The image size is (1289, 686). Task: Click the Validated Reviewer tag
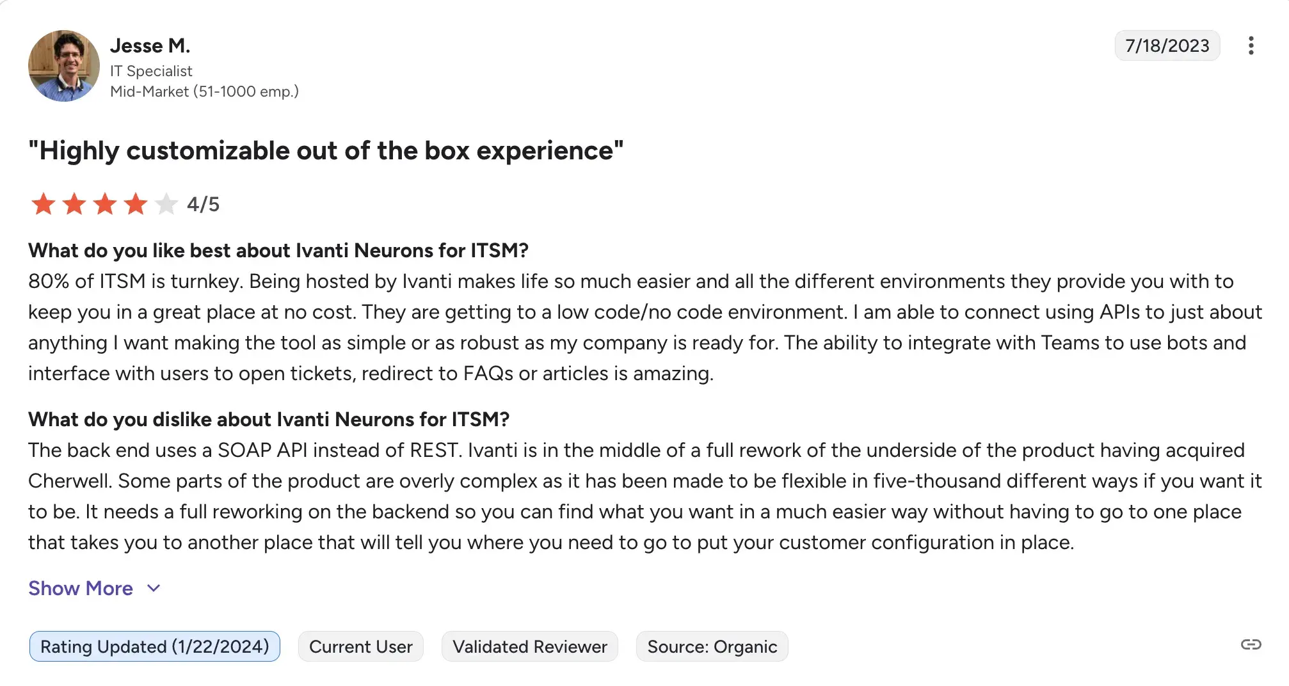tap(529, 646)
